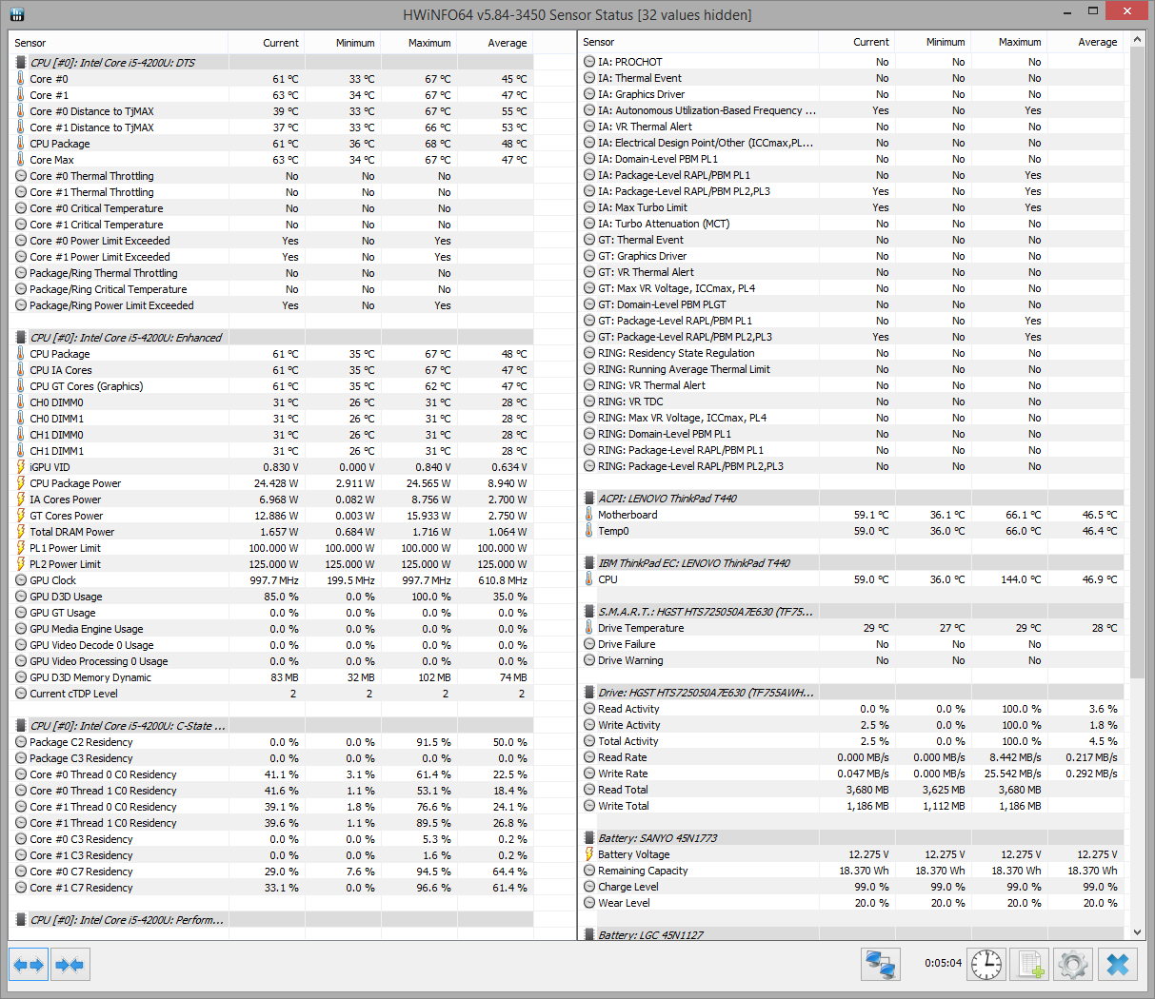
Task: Start logging with sheet-plus icon
Action: [x=1029, y=965]
